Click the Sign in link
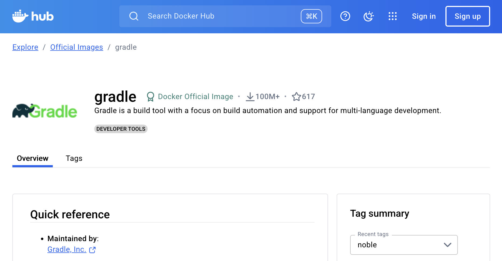The width and height of the screenshot is (502, 261). tap(424, 16)
